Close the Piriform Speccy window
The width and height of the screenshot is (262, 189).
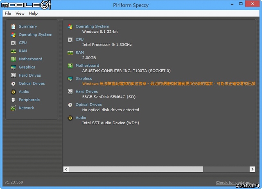[252, 4]
